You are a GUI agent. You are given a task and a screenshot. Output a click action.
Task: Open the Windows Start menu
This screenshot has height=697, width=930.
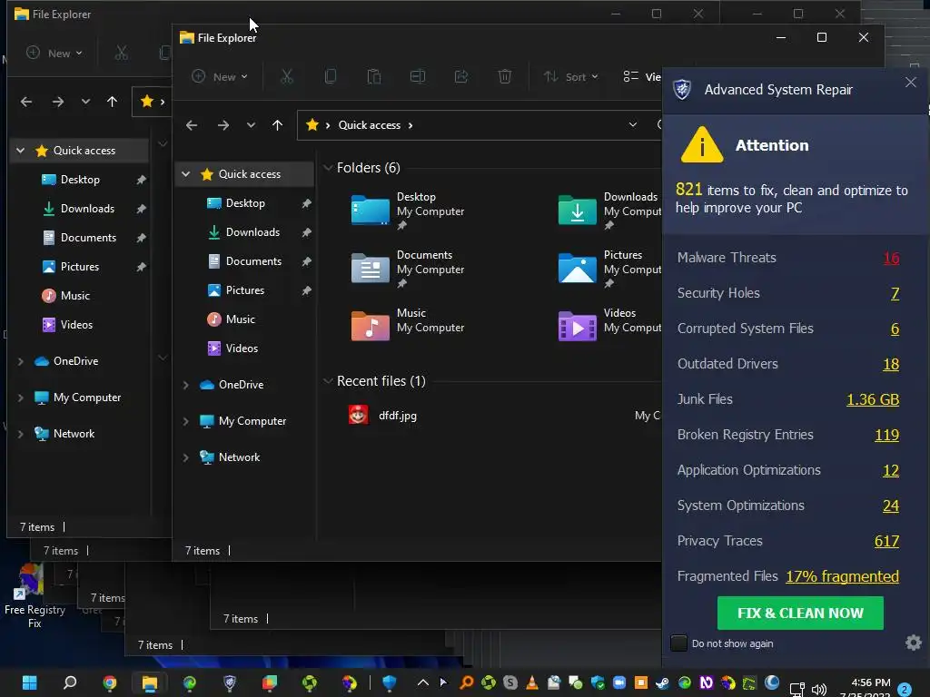[30, 682]
